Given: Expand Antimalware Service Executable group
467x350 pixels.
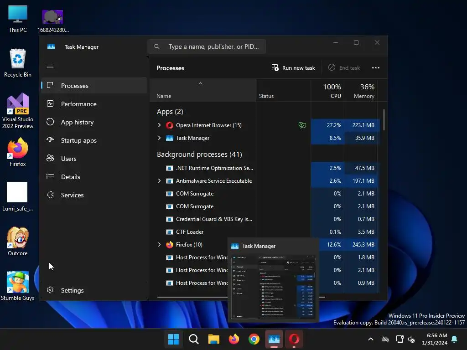Looking at the screenshot, I should pyautogui.click(x=159, y=181).
